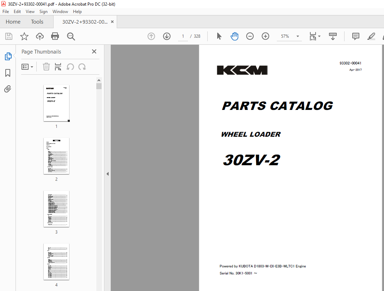Go to previous page arrow
Screen dimensions: 384x291
[x=151, y=36]
